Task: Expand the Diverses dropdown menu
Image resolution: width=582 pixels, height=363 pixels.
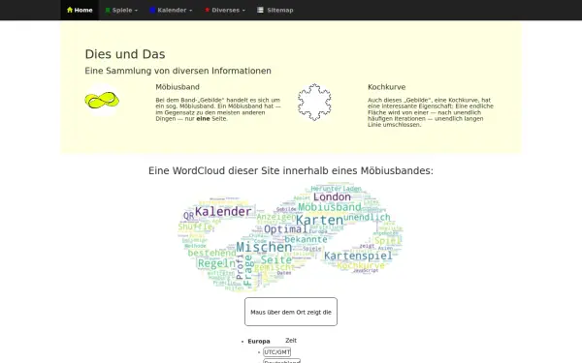Action: pos(225,10)
